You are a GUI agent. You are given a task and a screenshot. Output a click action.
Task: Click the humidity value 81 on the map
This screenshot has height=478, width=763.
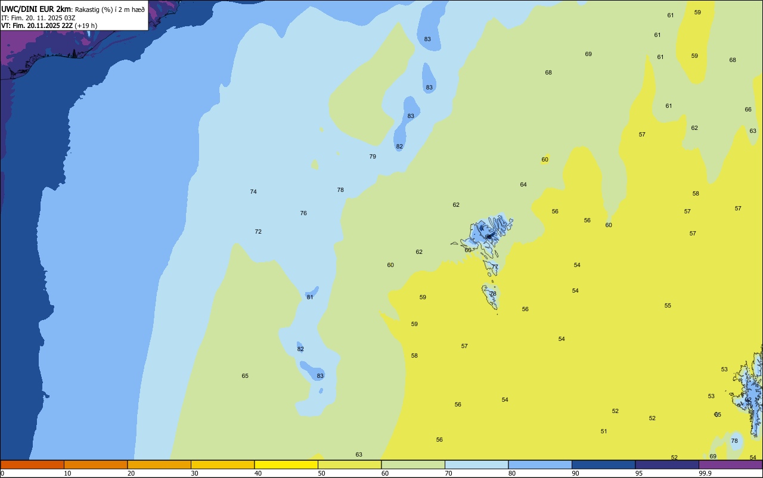310,297
